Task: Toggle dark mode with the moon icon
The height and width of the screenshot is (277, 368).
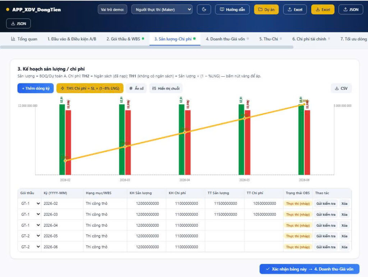Action: click(204, 9)
